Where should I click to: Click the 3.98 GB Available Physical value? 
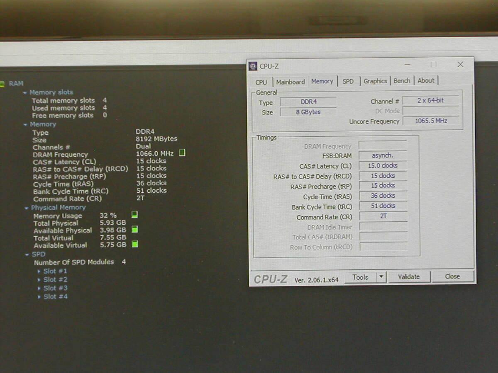click(x=113, y=230)
